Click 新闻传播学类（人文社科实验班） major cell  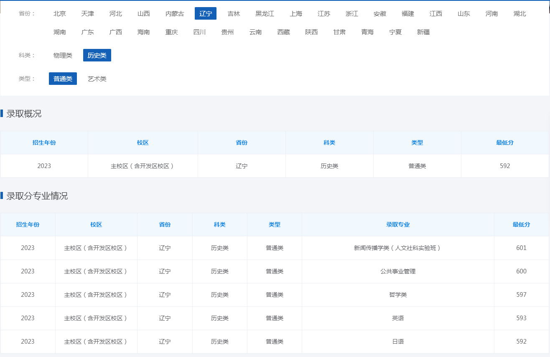click(x=398, y=248)
